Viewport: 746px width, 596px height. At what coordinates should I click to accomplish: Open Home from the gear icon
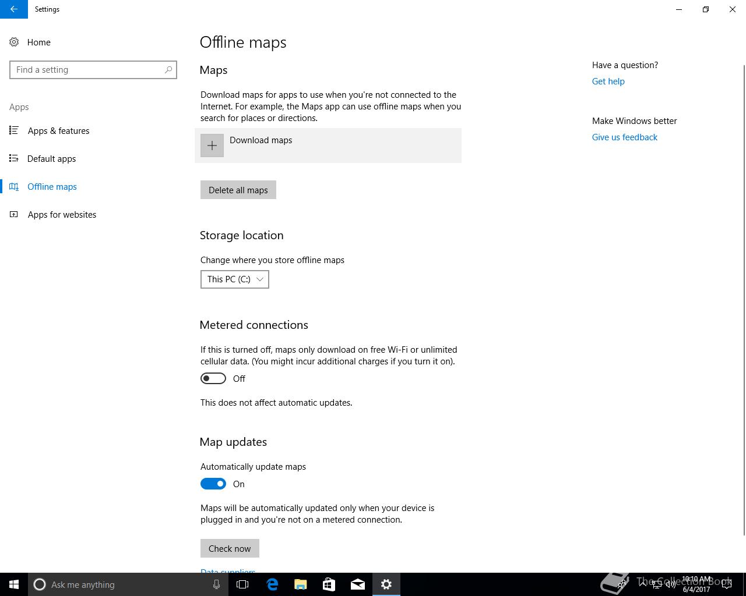[14, 42]
